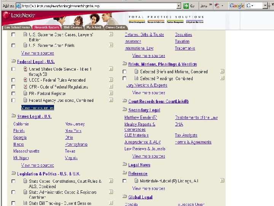Open Law School Home tab
Image resolution: width=274 pixels, height=206 pixels.
(17, 27)
